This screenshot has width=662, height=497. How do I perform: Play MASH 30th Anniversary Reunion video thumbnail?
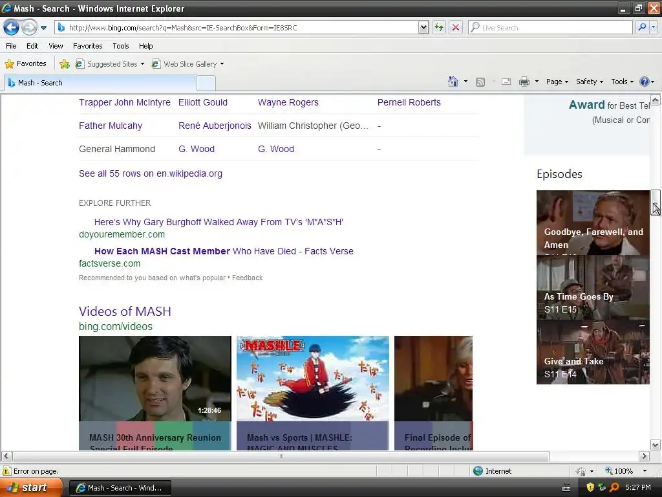tap(155, 378)
